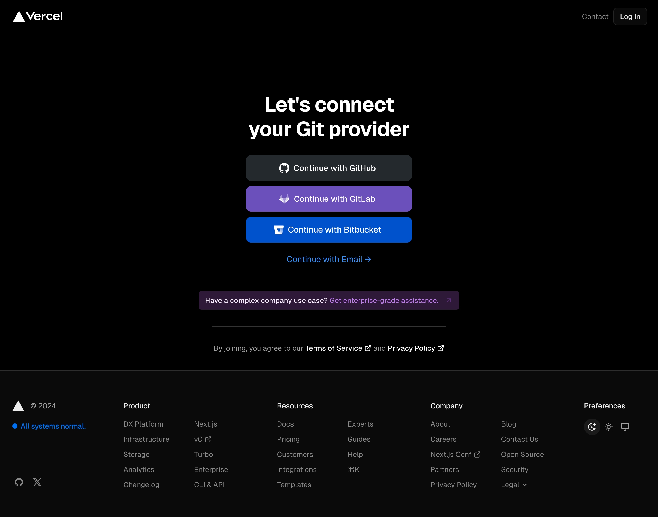Open the Docs link under Resources

(x=285, y=424)
